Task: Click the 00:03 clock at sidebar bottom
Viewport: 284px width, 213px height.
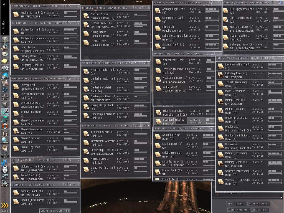Action: (x=5, y=211)
